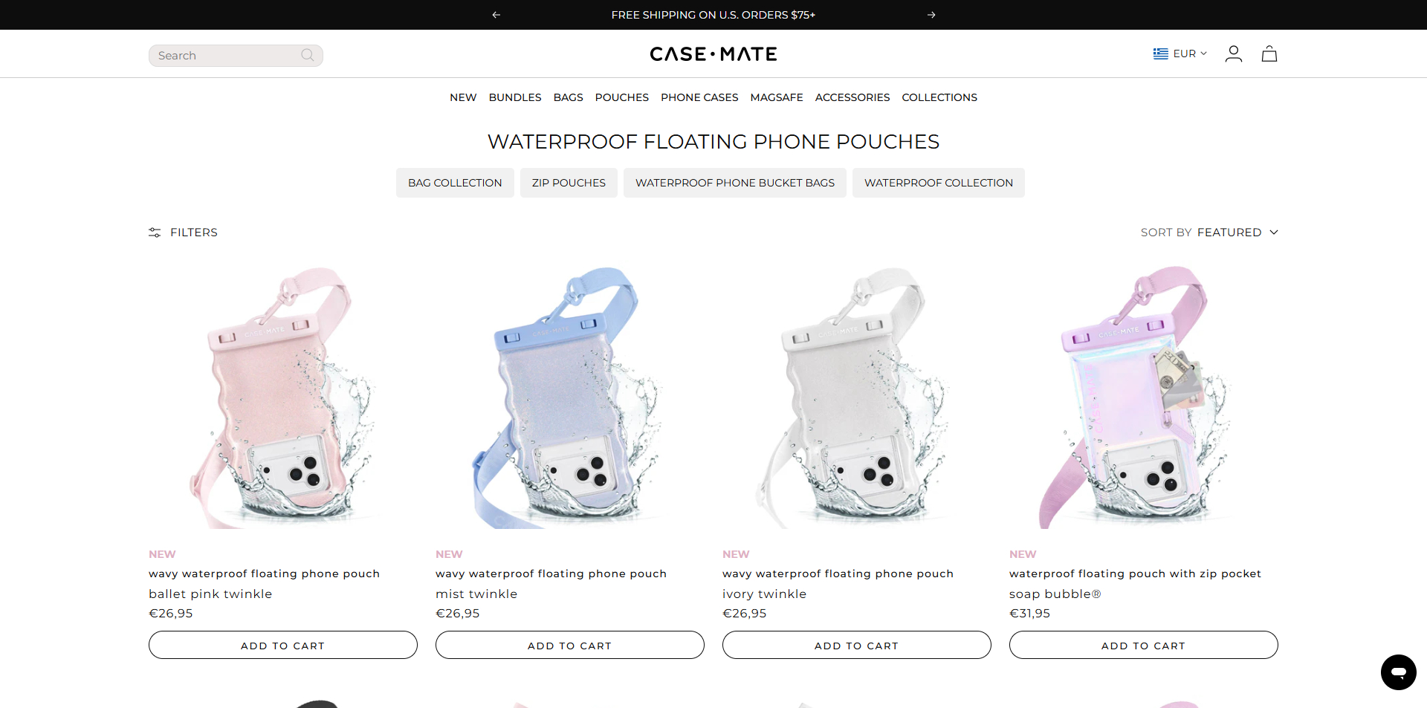This screenshot has height=708, width=1427.
Task: Select the WATERPROOF PHONE BUCKET BAGS filter
Action: [x=735, y=183]
